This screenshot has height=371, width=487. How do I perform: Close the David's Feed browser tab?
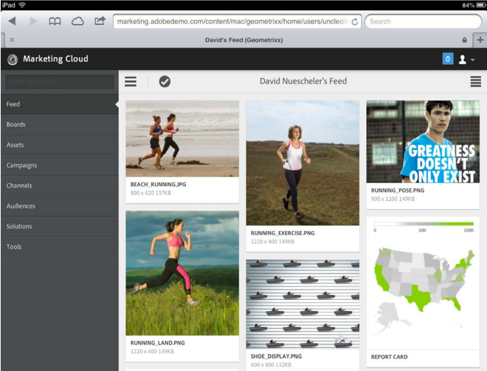12,40
